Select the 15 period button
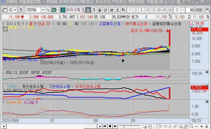The width and height of the screenshot is (211, 129). pos(153,10)
